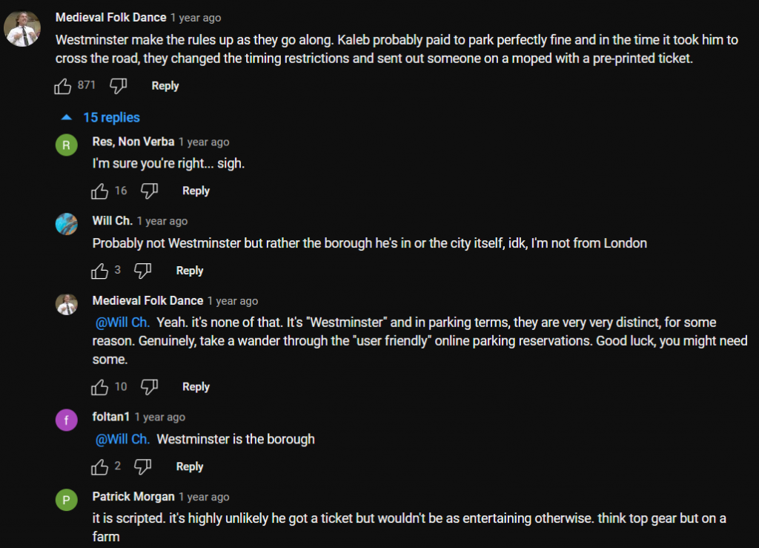Screen dimensions: 759x548
Task: Click Res, Non Verba's green avatar
Action: pyautogui.click(x=67, y=145)
